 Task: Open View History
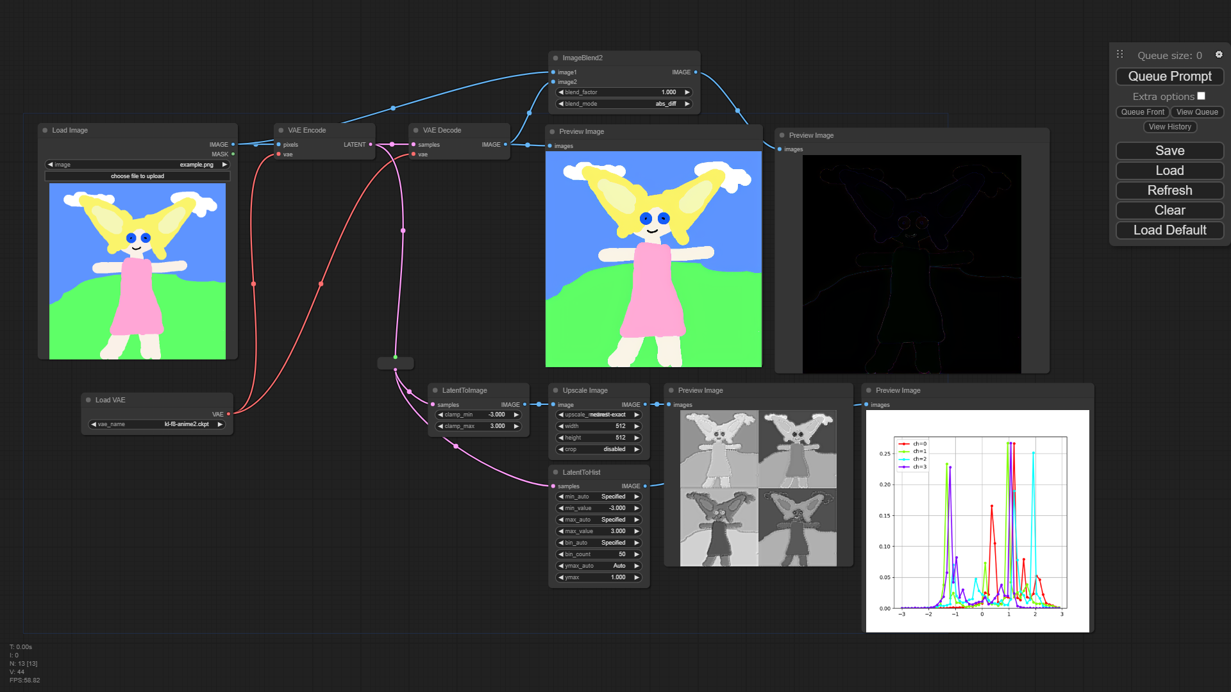pos(1169,127)
